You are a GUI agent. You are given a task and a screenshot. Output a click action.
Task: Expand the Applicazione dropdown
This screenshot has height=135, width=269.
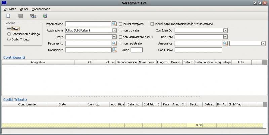[x=114, y=30]
